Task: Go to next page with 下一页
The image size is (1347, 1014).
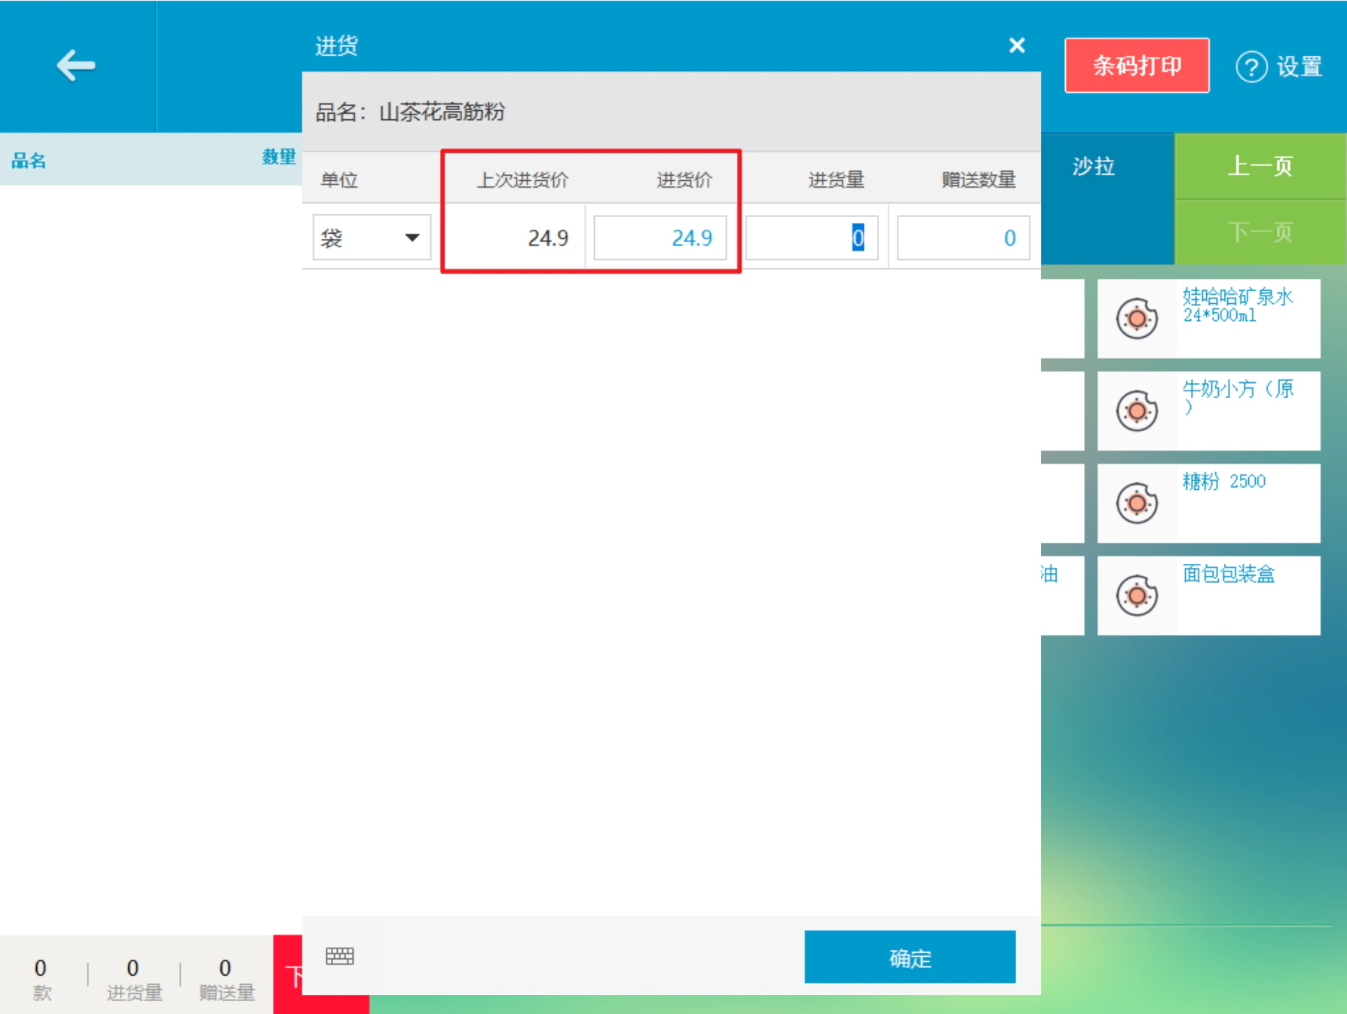Action: coord(1260,231)
